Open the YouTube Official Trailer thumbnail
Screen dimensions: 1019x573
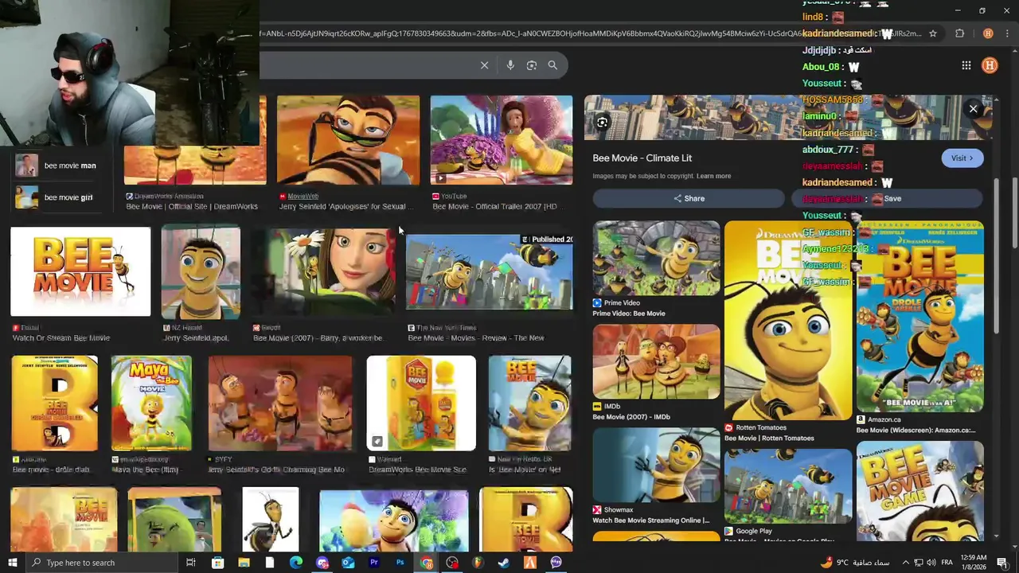[502, 140]
